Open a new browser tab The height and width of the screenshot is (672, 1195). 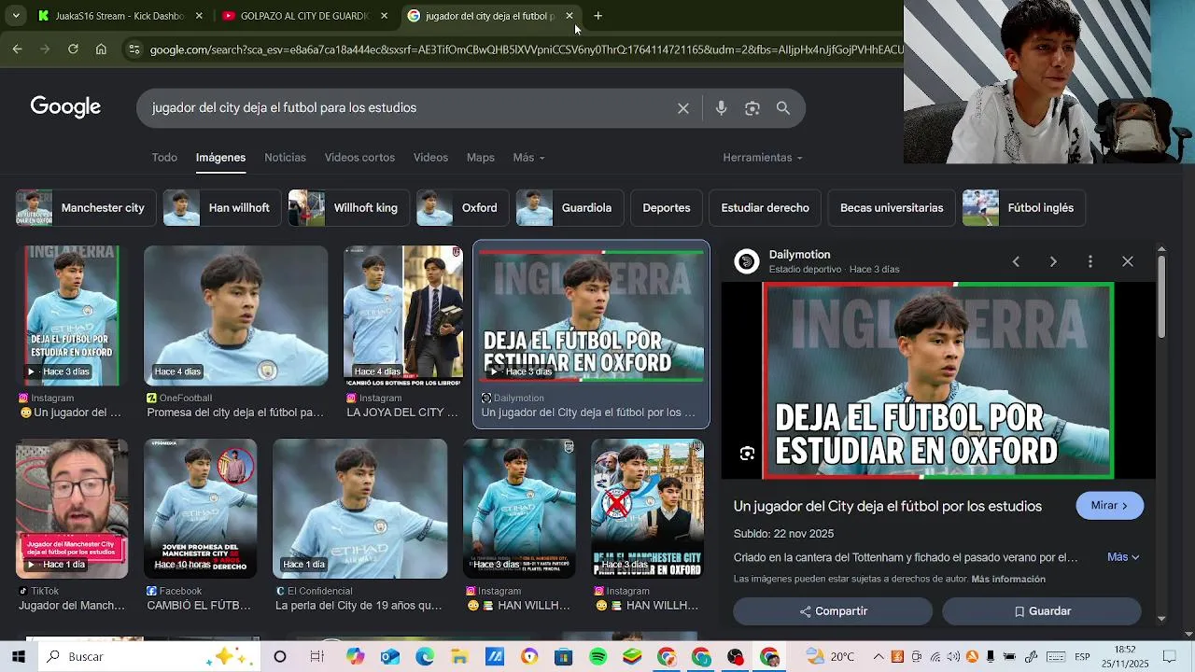coord(598,16)
